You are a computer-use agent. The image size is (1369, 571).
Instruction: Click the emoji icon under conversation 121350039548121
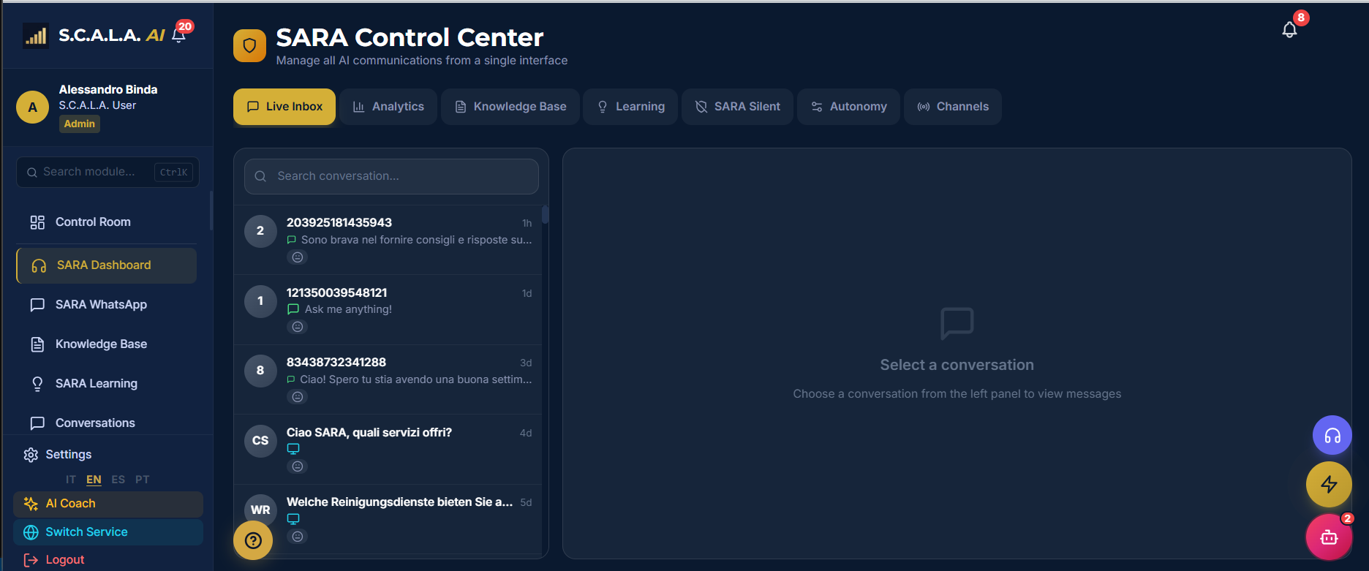298,327
